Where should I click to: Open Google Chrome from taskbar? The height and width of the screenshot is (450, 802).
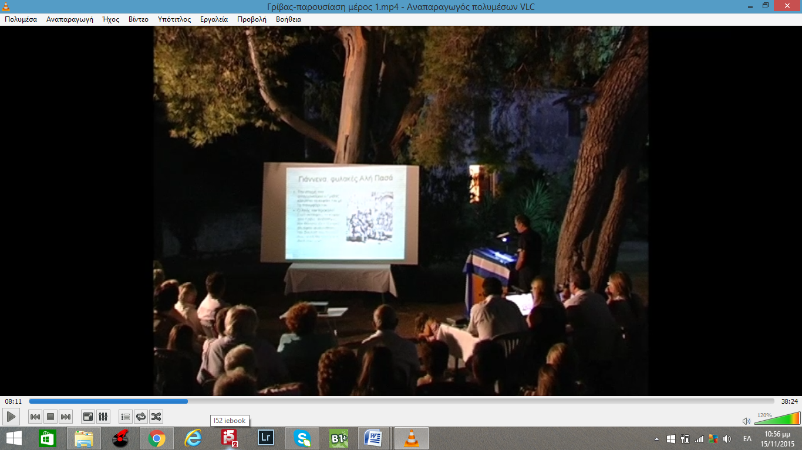point(157,438)
